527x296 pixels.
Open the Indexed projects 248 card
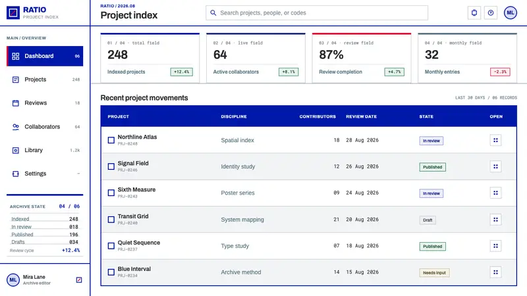click(x=150, y=58)
